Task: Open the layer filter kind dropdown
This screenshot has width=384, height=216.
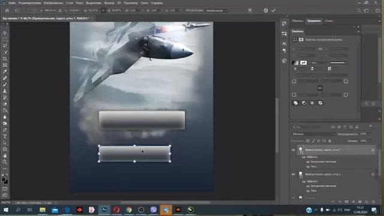Action: (x=306, y=127)
